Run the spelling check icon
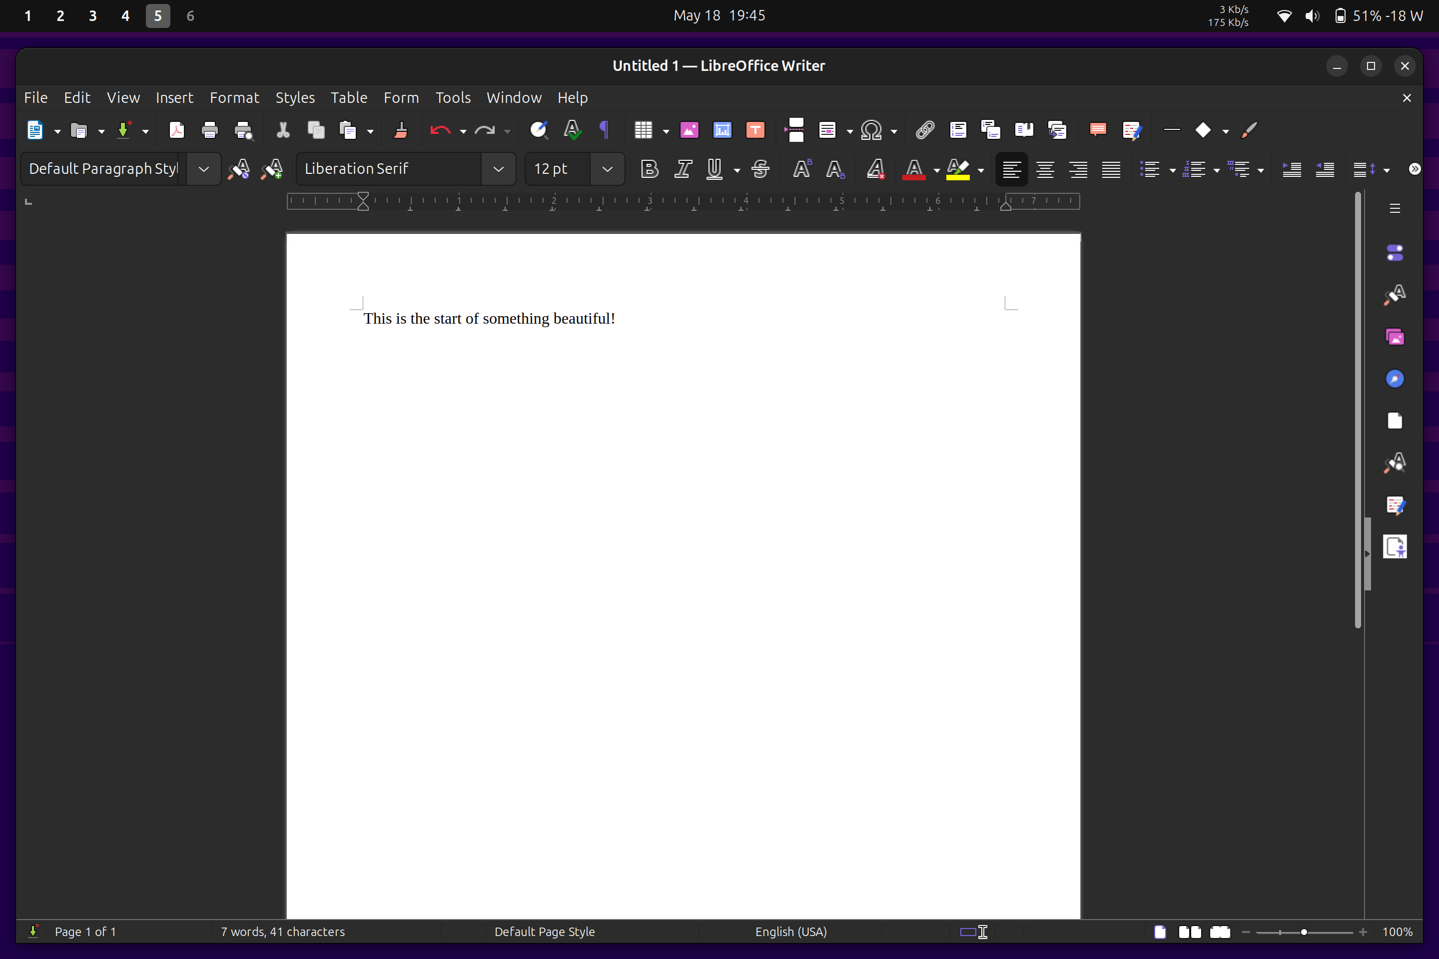1439x959 pixels. [572, 130]
